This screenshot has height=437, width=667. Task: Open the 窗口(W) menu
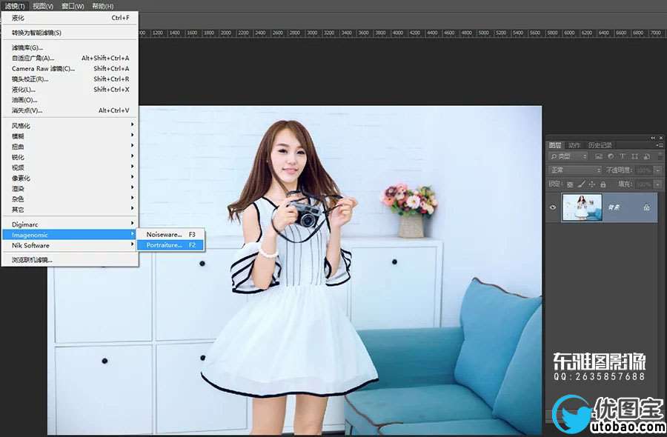pos(73,6)
